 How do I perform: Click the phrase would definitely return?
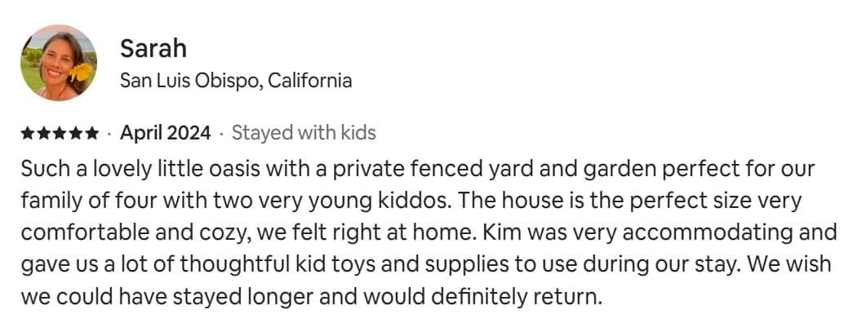click(482, 297)
